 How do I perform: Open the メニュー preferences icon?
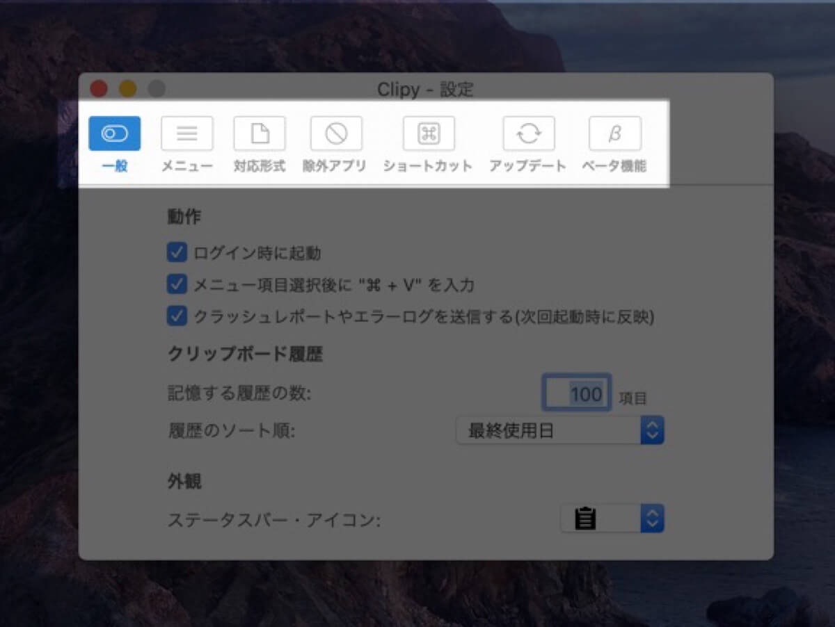[x=187, y=133]
